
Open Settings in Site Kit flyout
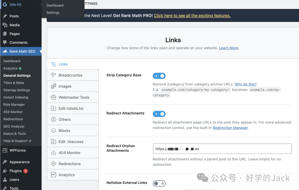pos(53,12)
